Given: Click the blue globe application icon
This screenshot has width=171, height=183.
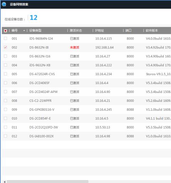Looking at the screenshot, I should [x=4, y=4].
